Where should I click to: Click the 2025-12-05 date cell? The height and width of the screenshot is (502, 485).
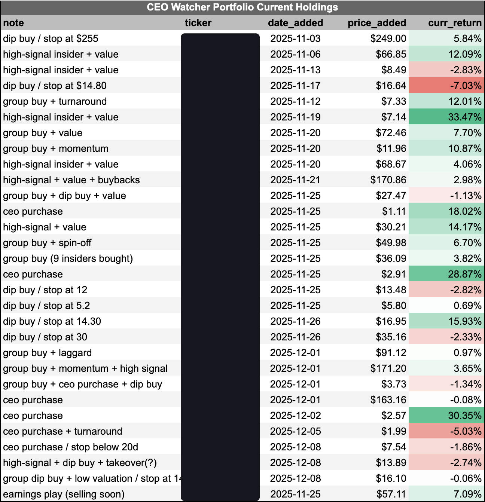[295, 431]
